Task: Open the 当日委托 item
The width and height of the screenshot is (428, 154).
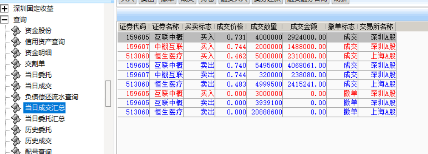Action: [38, 75]
